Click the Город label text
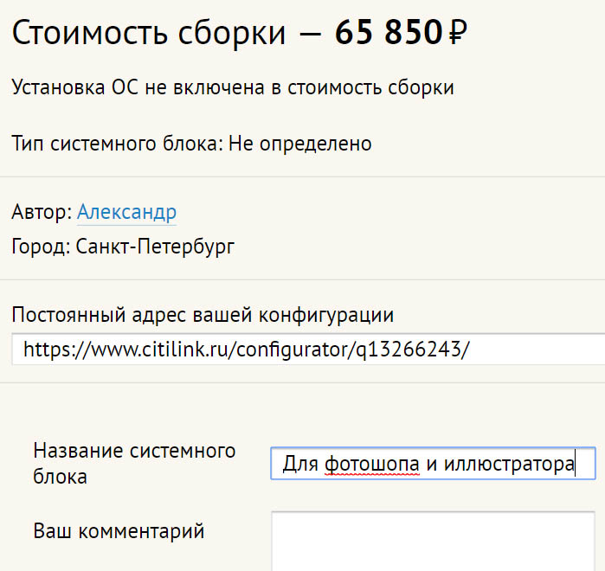 [x=41, y=247]
